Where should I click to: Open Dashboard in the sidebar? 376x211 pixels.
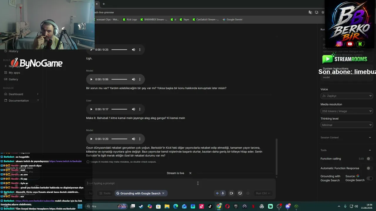(x=16, y=94)
